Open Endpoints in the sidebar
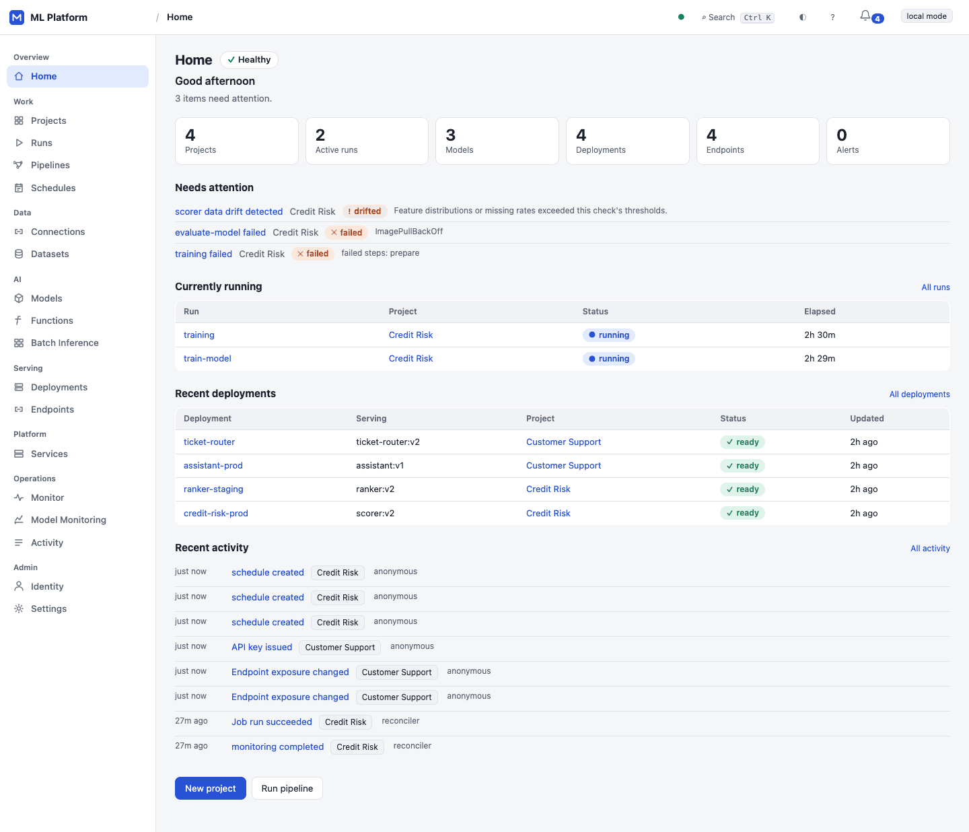969x832 pixels. [77, 410]
